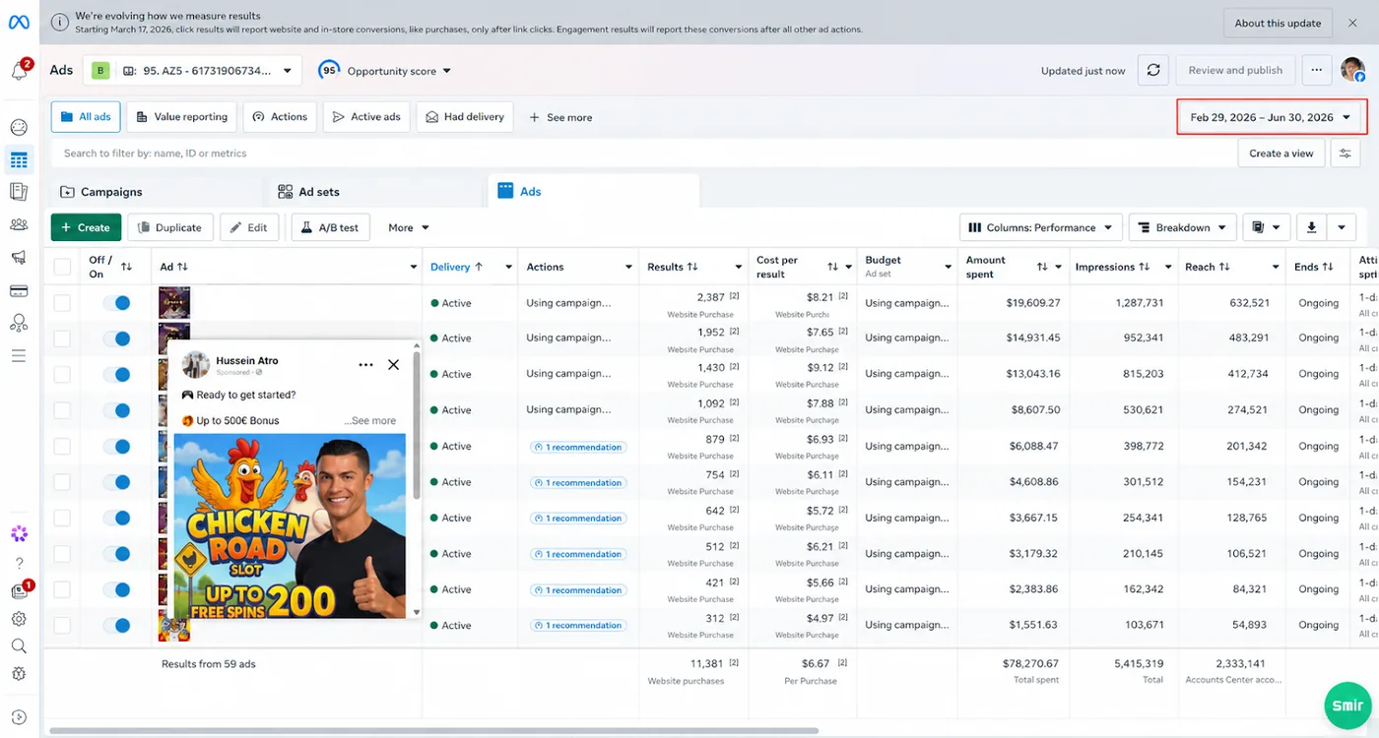Open the Help question mark icon
Screen dimensions: 1379x738
click(x=19, y=564)
